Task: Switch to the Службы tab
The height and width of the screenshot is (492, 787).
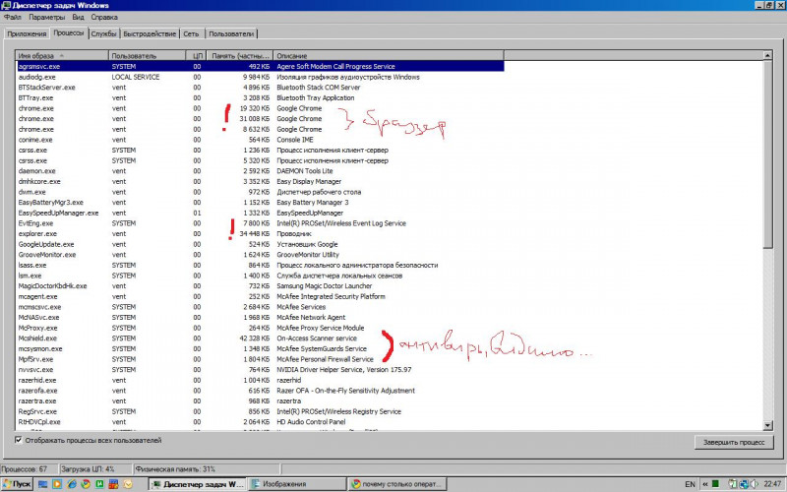Action: click(104, 33)
